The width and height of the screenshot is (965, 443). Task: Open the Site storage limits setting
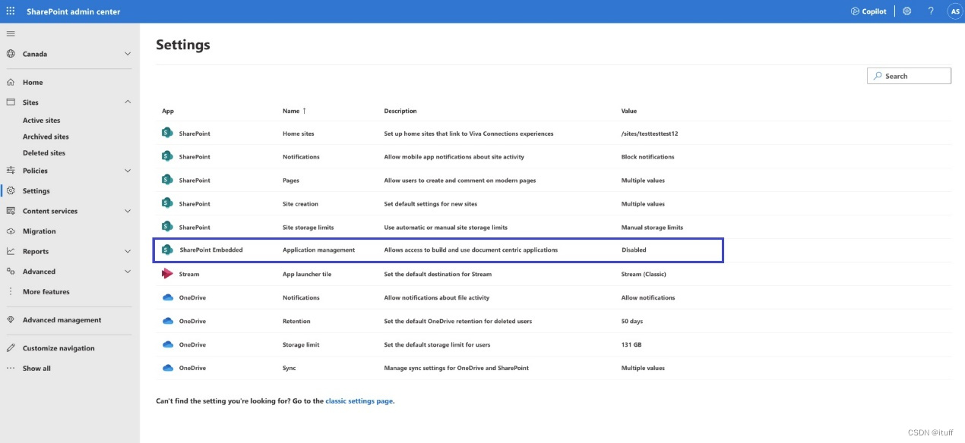[x=308, y=228]
